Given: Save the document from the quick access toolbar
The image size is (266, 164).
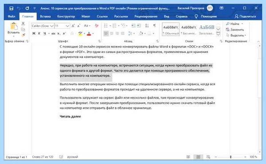Looking at the screenshot, I should pyautogui.click(x=12, y=8).
